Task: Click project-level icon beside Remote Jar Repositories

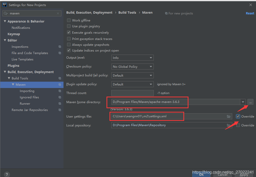Action: 60,110
